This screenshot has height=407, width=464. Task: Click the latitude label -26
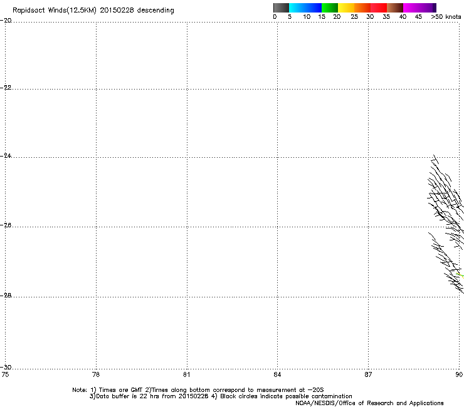click(6, 225)
